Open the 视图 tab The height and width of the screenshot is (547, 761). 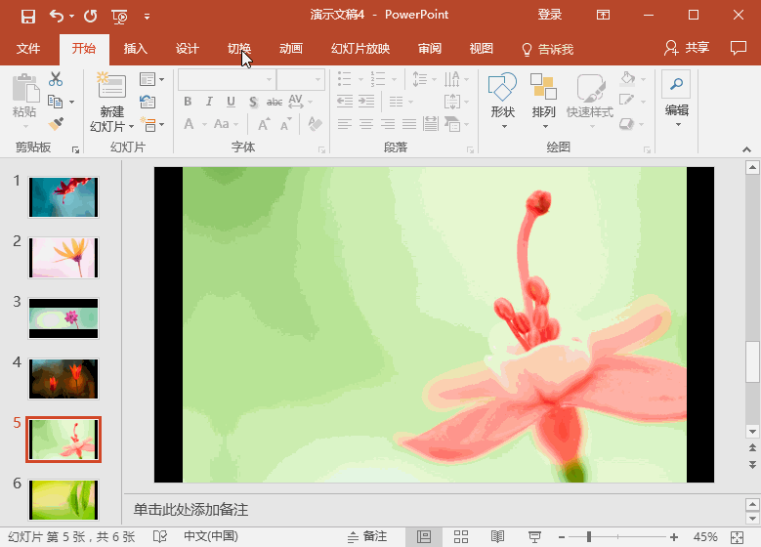coord(481,49)
